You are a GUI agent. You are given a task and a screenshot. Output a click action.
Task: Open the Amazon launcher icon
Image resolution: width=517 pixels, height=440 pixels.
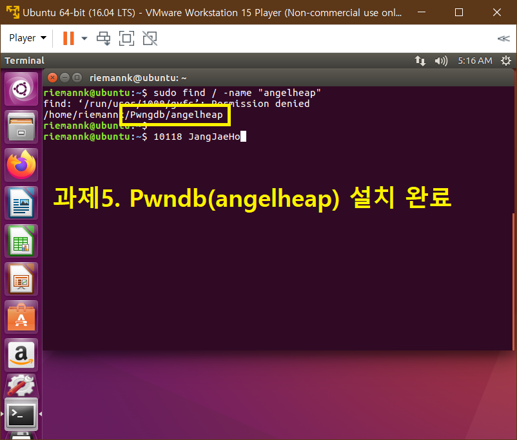pos(21,355)
